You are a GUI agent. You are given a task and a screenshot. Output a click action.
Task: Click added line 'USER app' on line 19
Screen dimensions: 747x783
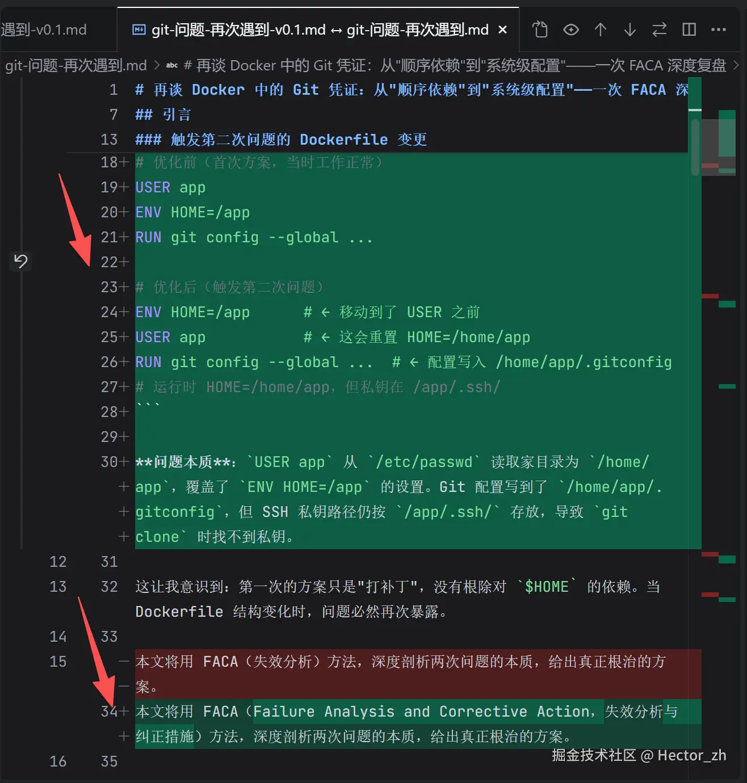(170, 187)
